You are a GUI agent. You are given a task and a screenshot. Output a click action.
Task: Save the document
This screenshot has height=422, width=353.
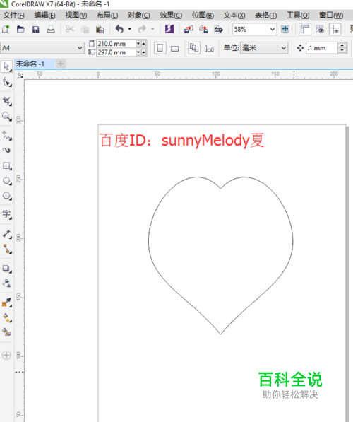click(36, 29)
